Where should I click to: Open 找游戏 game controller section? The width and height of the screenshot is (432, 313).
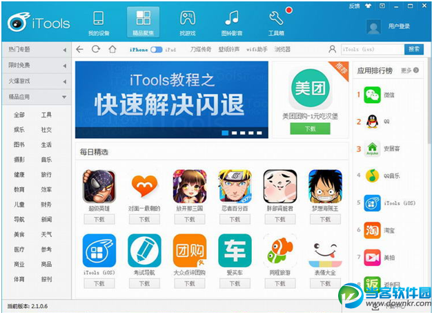(188, 23)
